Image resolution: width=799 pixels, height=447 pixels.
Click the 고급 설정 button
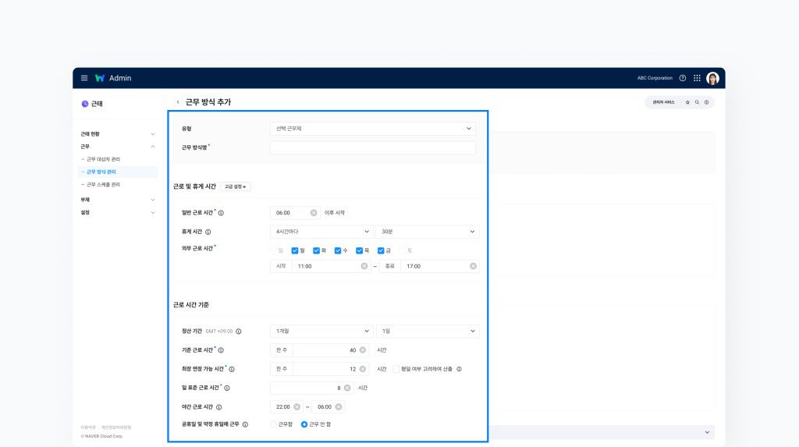[x=236, y=186]
